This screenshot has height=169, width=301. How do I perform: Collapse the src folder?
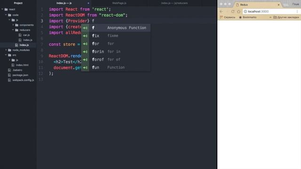pyautogui.click(x=6, y=55)
